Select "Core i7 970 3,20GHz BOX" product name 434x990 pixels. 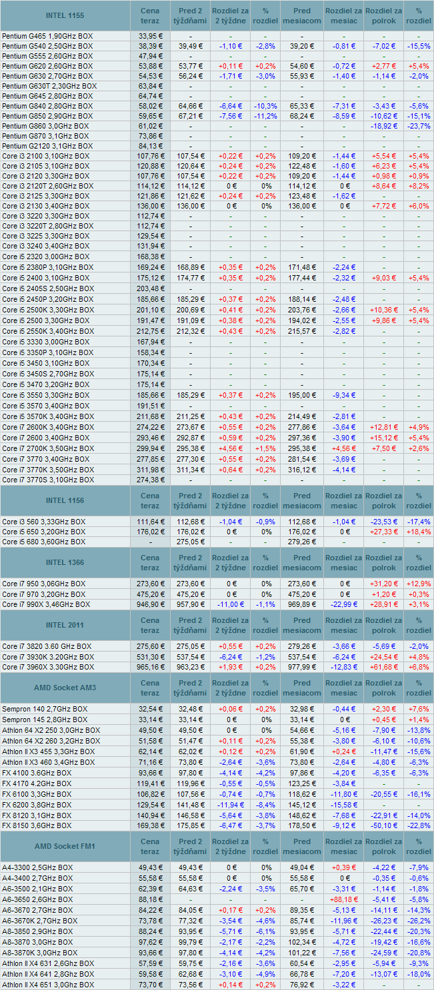tap(44, 594)
